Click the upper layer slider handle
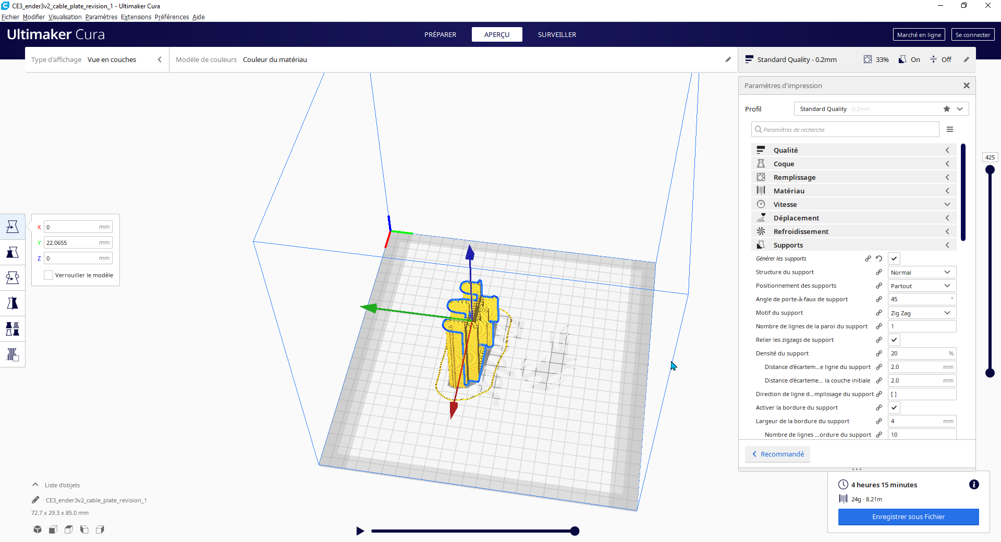This screenshot has width=1001, height=542. pyautogui.click(x=990, y=169)
